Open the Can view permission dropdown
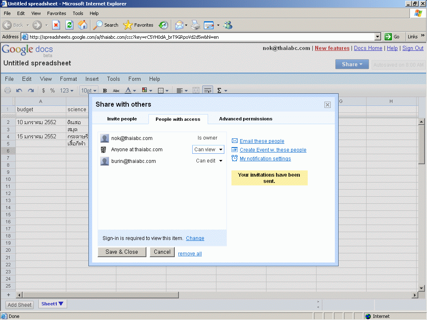 coord(208,150)
